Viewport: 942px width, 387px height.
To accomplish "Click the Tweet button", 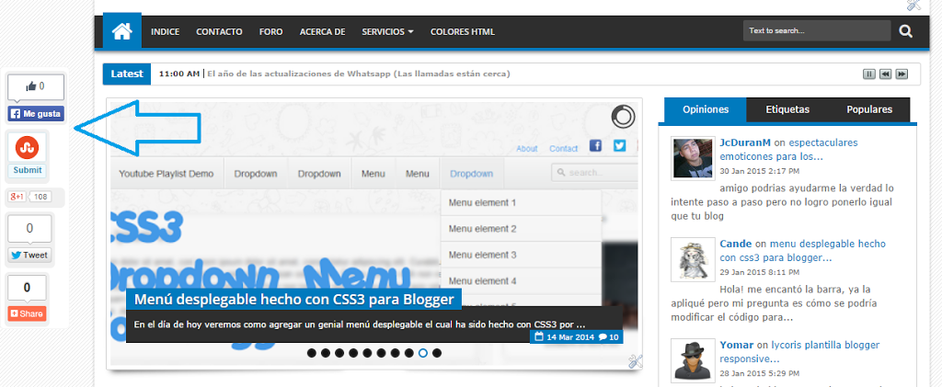I will click(29, 256).
